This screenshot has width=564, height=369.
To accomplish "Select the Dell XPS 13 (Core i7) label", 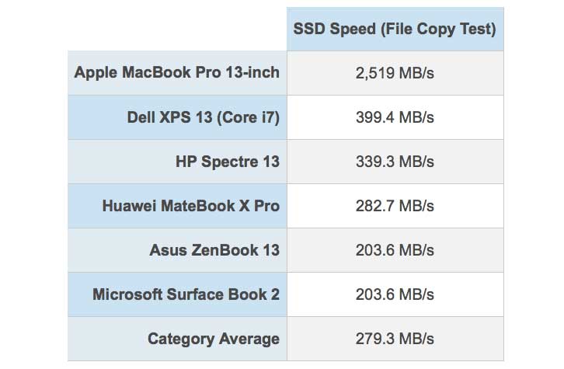I will point(203,117).
